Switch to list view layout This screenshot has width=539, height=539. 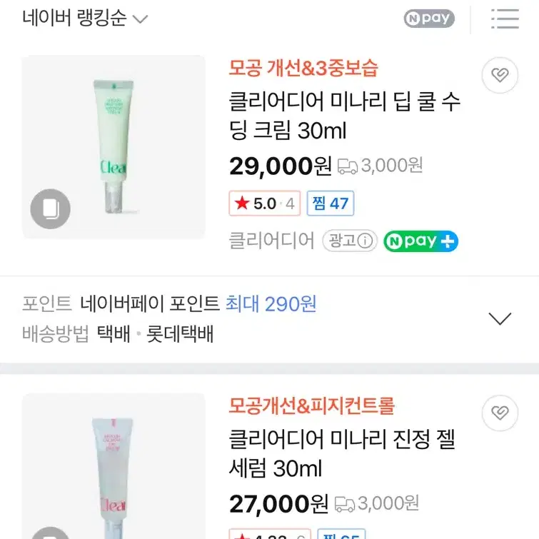pos(505,19)
